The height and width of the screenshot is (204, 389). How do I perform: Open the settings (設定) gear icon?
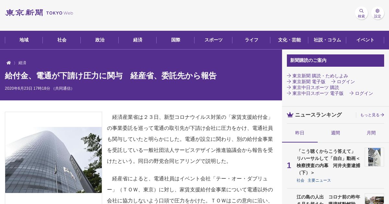pyautogui.click(x=378, y=13)
